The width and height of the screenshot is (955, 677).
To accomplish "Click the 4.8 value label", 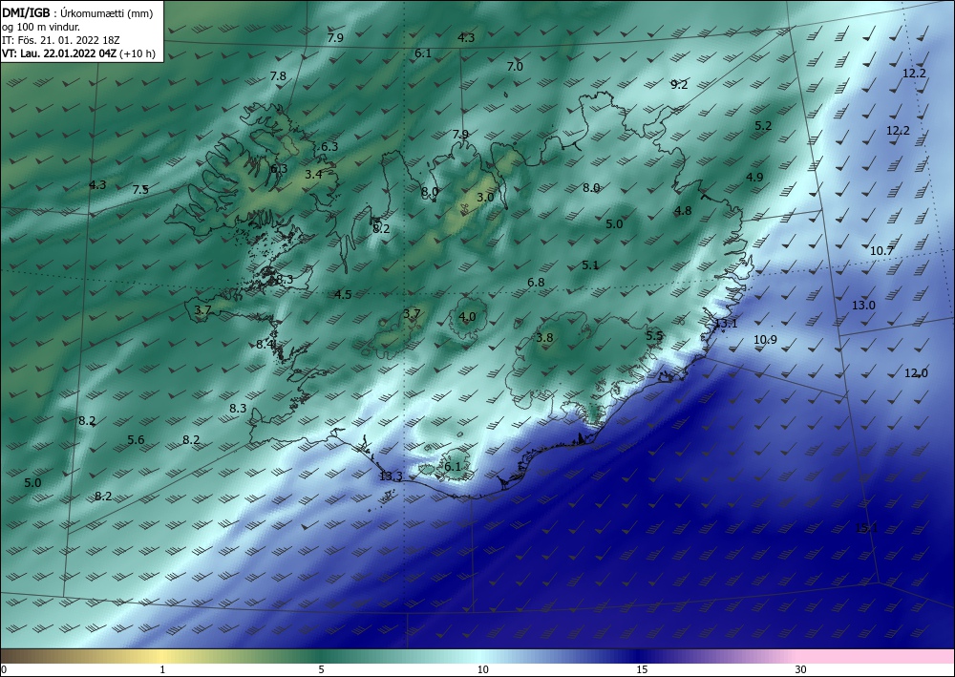I will click(683, 211).
